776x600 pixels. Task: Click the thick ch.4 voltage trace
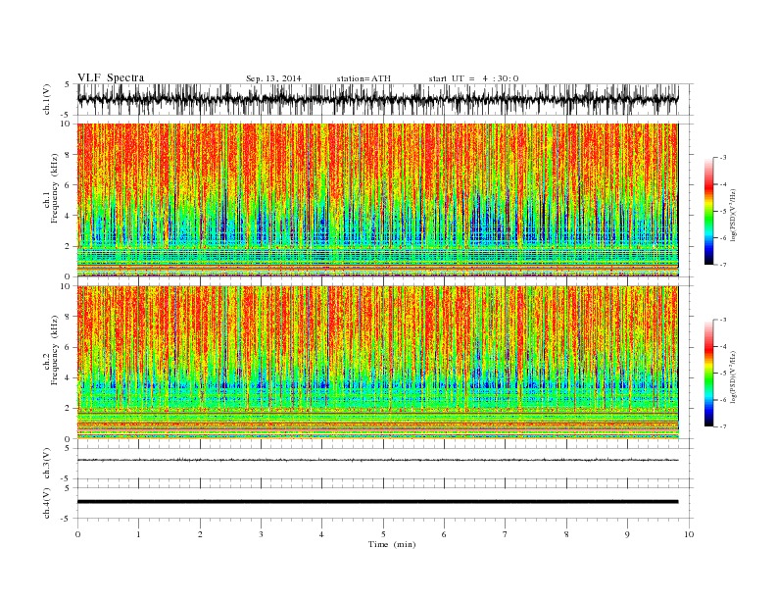[x=377, y=502]
